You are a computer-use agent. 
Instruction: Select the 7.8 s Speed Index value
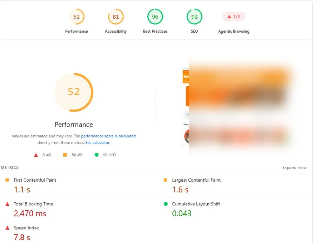point(22,237)
